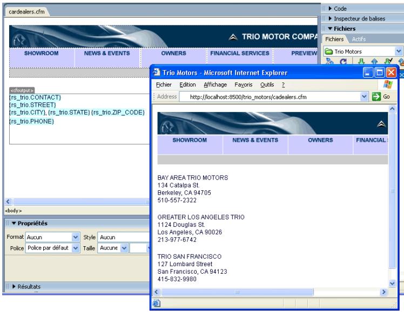404x312 pixels.
Task: Click OWNERS link in browser page
Action: coord(320,140)
